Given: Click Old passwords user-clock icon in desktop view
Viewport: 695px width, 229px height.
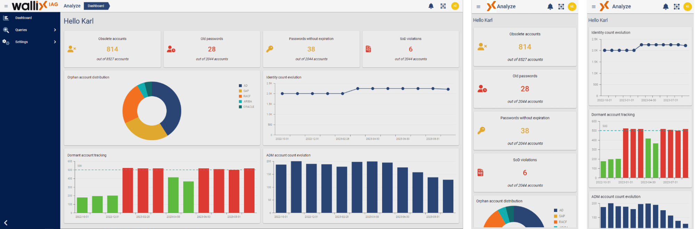Looking at the screenshot, I should click(171, 49).
